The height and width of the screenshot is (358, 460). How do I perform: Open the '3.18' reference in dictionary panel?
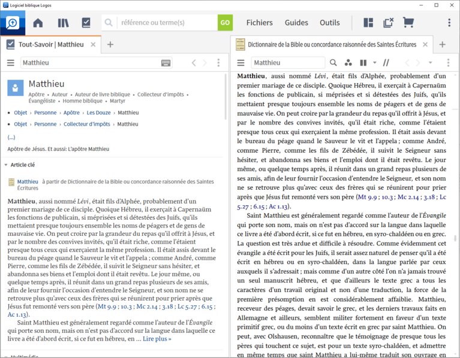tap(429, 197)
